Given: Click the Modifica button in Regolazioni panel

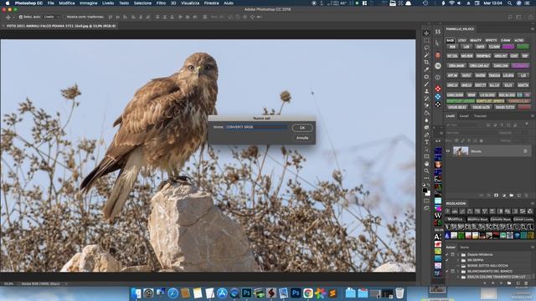Looking at the screenshot, I should tap(455, 219).
